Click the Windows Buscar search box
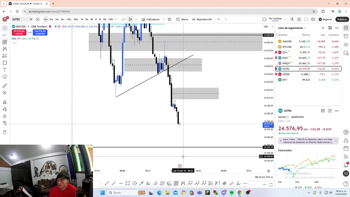Image resolution: width=350 pixels, height=197 pixels. click(x=127, y=193)
